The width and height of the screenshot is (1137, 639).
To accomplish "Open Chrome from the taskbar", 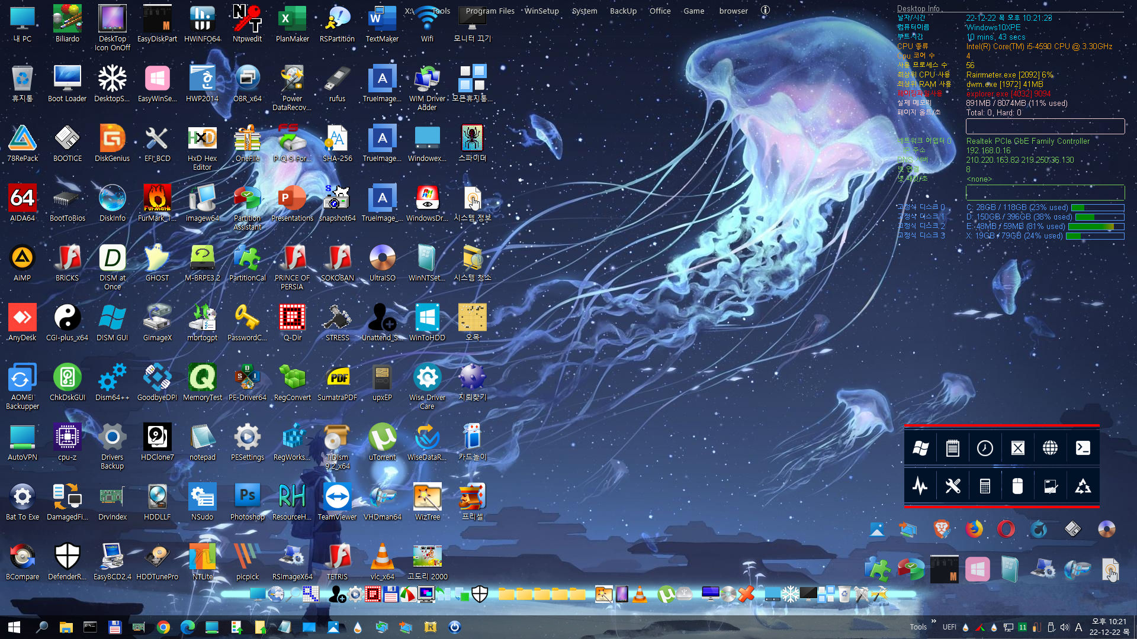I will [x=163, y=627].
